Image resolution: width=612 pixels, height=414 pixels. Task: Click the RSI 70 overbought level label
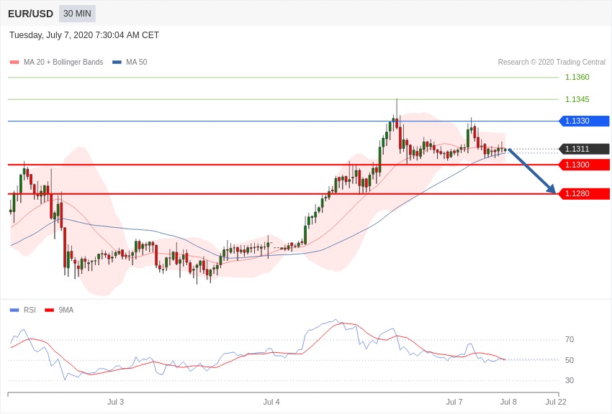tap(570, 340)
